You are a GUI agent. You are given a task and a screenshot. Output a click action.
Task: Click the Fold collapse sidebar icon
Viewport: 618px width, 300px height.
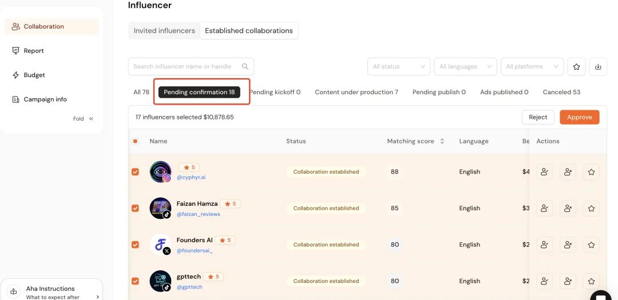point(91,119)
